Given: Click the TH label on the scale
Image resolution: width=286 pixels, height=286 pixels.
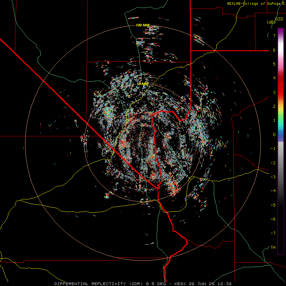Looking at the screenshot, I should pyautogui.click(x=273, y=248).
